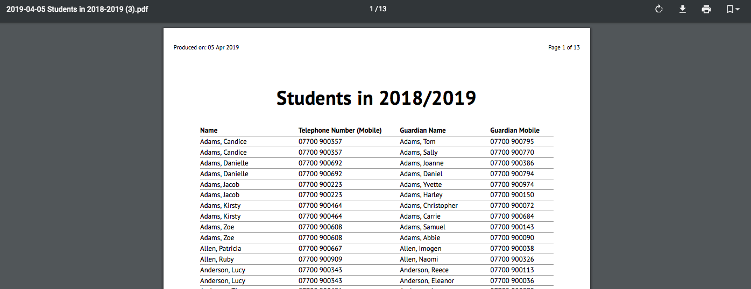Image resolution: width=751 pixels, height=289 pixels.
Task: Select student name 'Allen, Patricia'
Action: 221,249
